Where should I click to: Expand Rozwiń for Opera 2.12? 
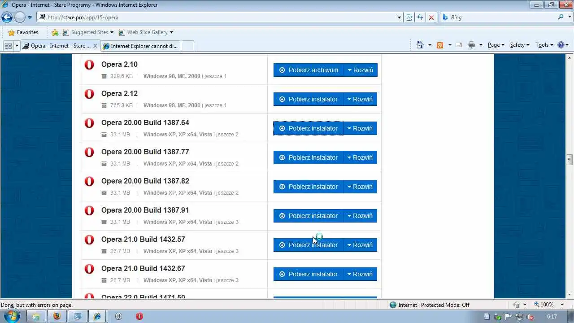pyautogui.click(x=361, y=99)
